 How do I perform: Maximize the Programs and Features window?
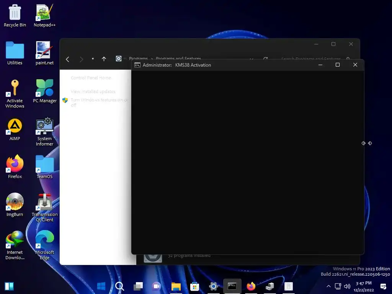pos(333,44)
